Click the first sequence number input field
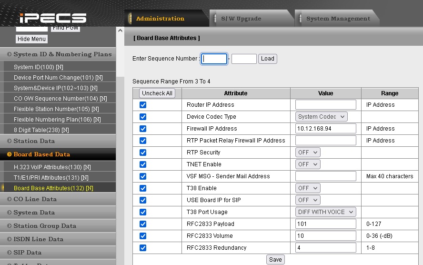This screenshot has width=423, height=265. (x=214, y=59)
